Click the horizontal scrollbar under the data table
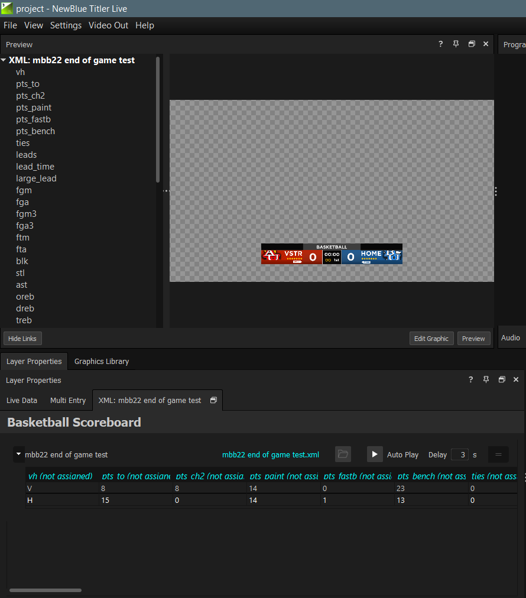526x598 pixels. click(x=46, y=590)
